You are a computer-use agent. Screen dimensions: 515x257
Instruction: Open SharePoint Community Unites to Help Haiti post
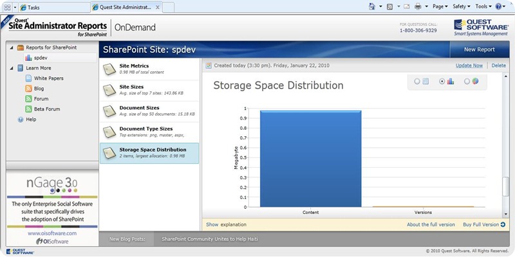(210, 239)
